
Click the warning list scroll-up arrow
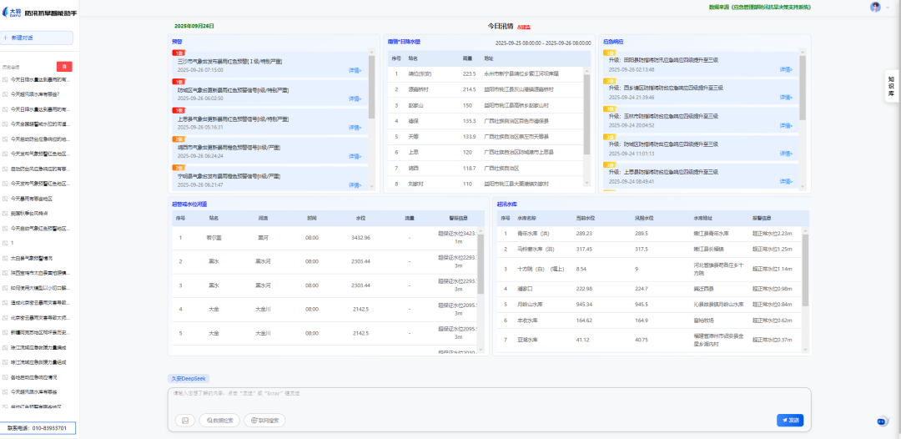pyautogui.click(x=372, y=53)
